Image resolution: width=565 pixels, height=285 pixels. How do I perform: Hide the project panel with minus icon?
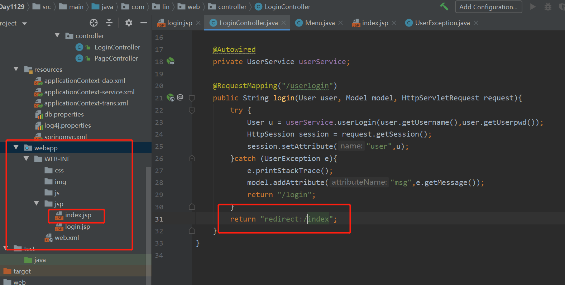pyautogui.click(x=144, y=23)
